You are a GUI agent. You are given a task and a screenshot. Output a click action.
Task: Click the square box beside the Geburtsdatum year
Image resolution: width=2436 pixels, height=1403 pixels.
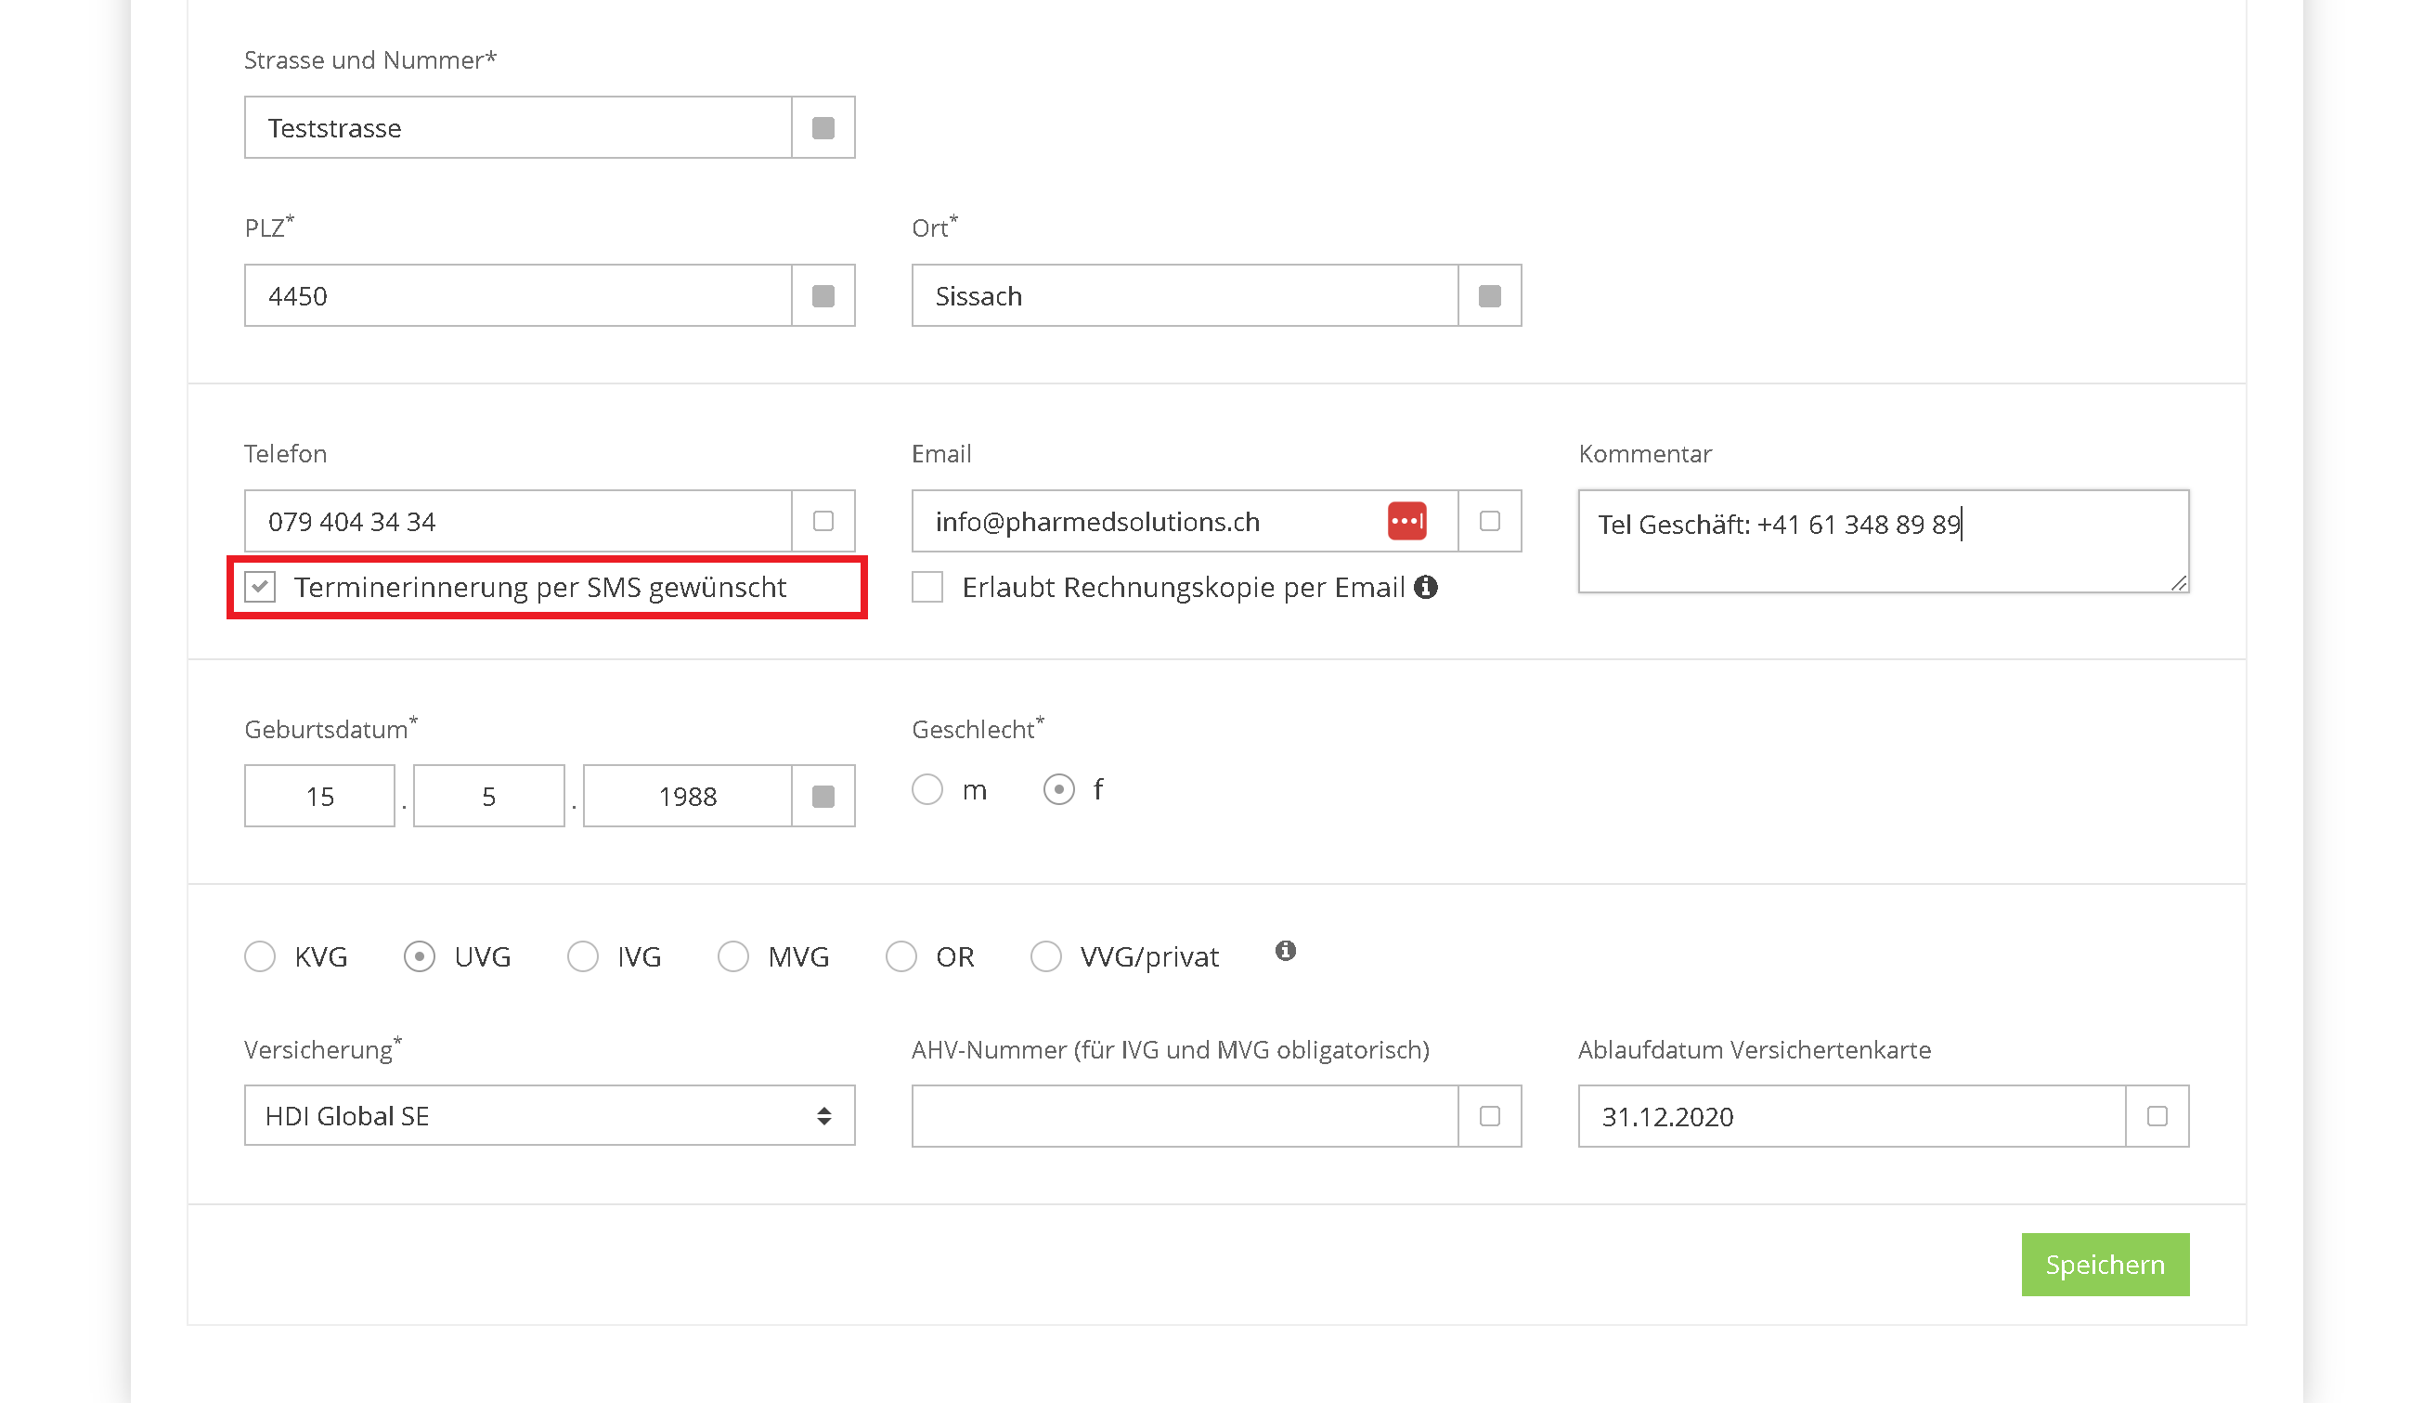pos(823,796)
